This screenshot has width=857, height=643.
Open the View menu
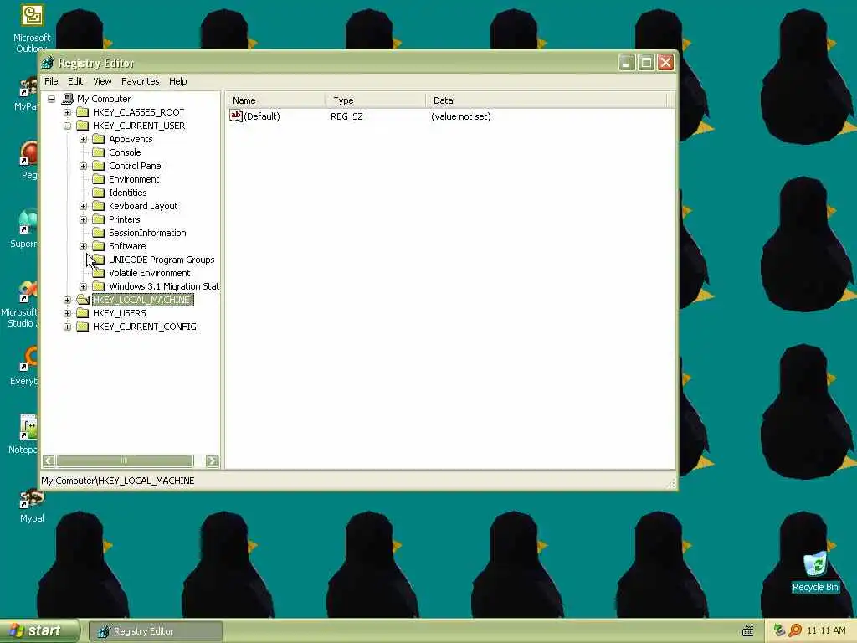click(x=102, y=81)
